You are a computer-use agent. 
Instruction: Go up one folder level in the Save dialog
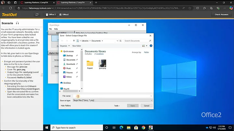74,41
